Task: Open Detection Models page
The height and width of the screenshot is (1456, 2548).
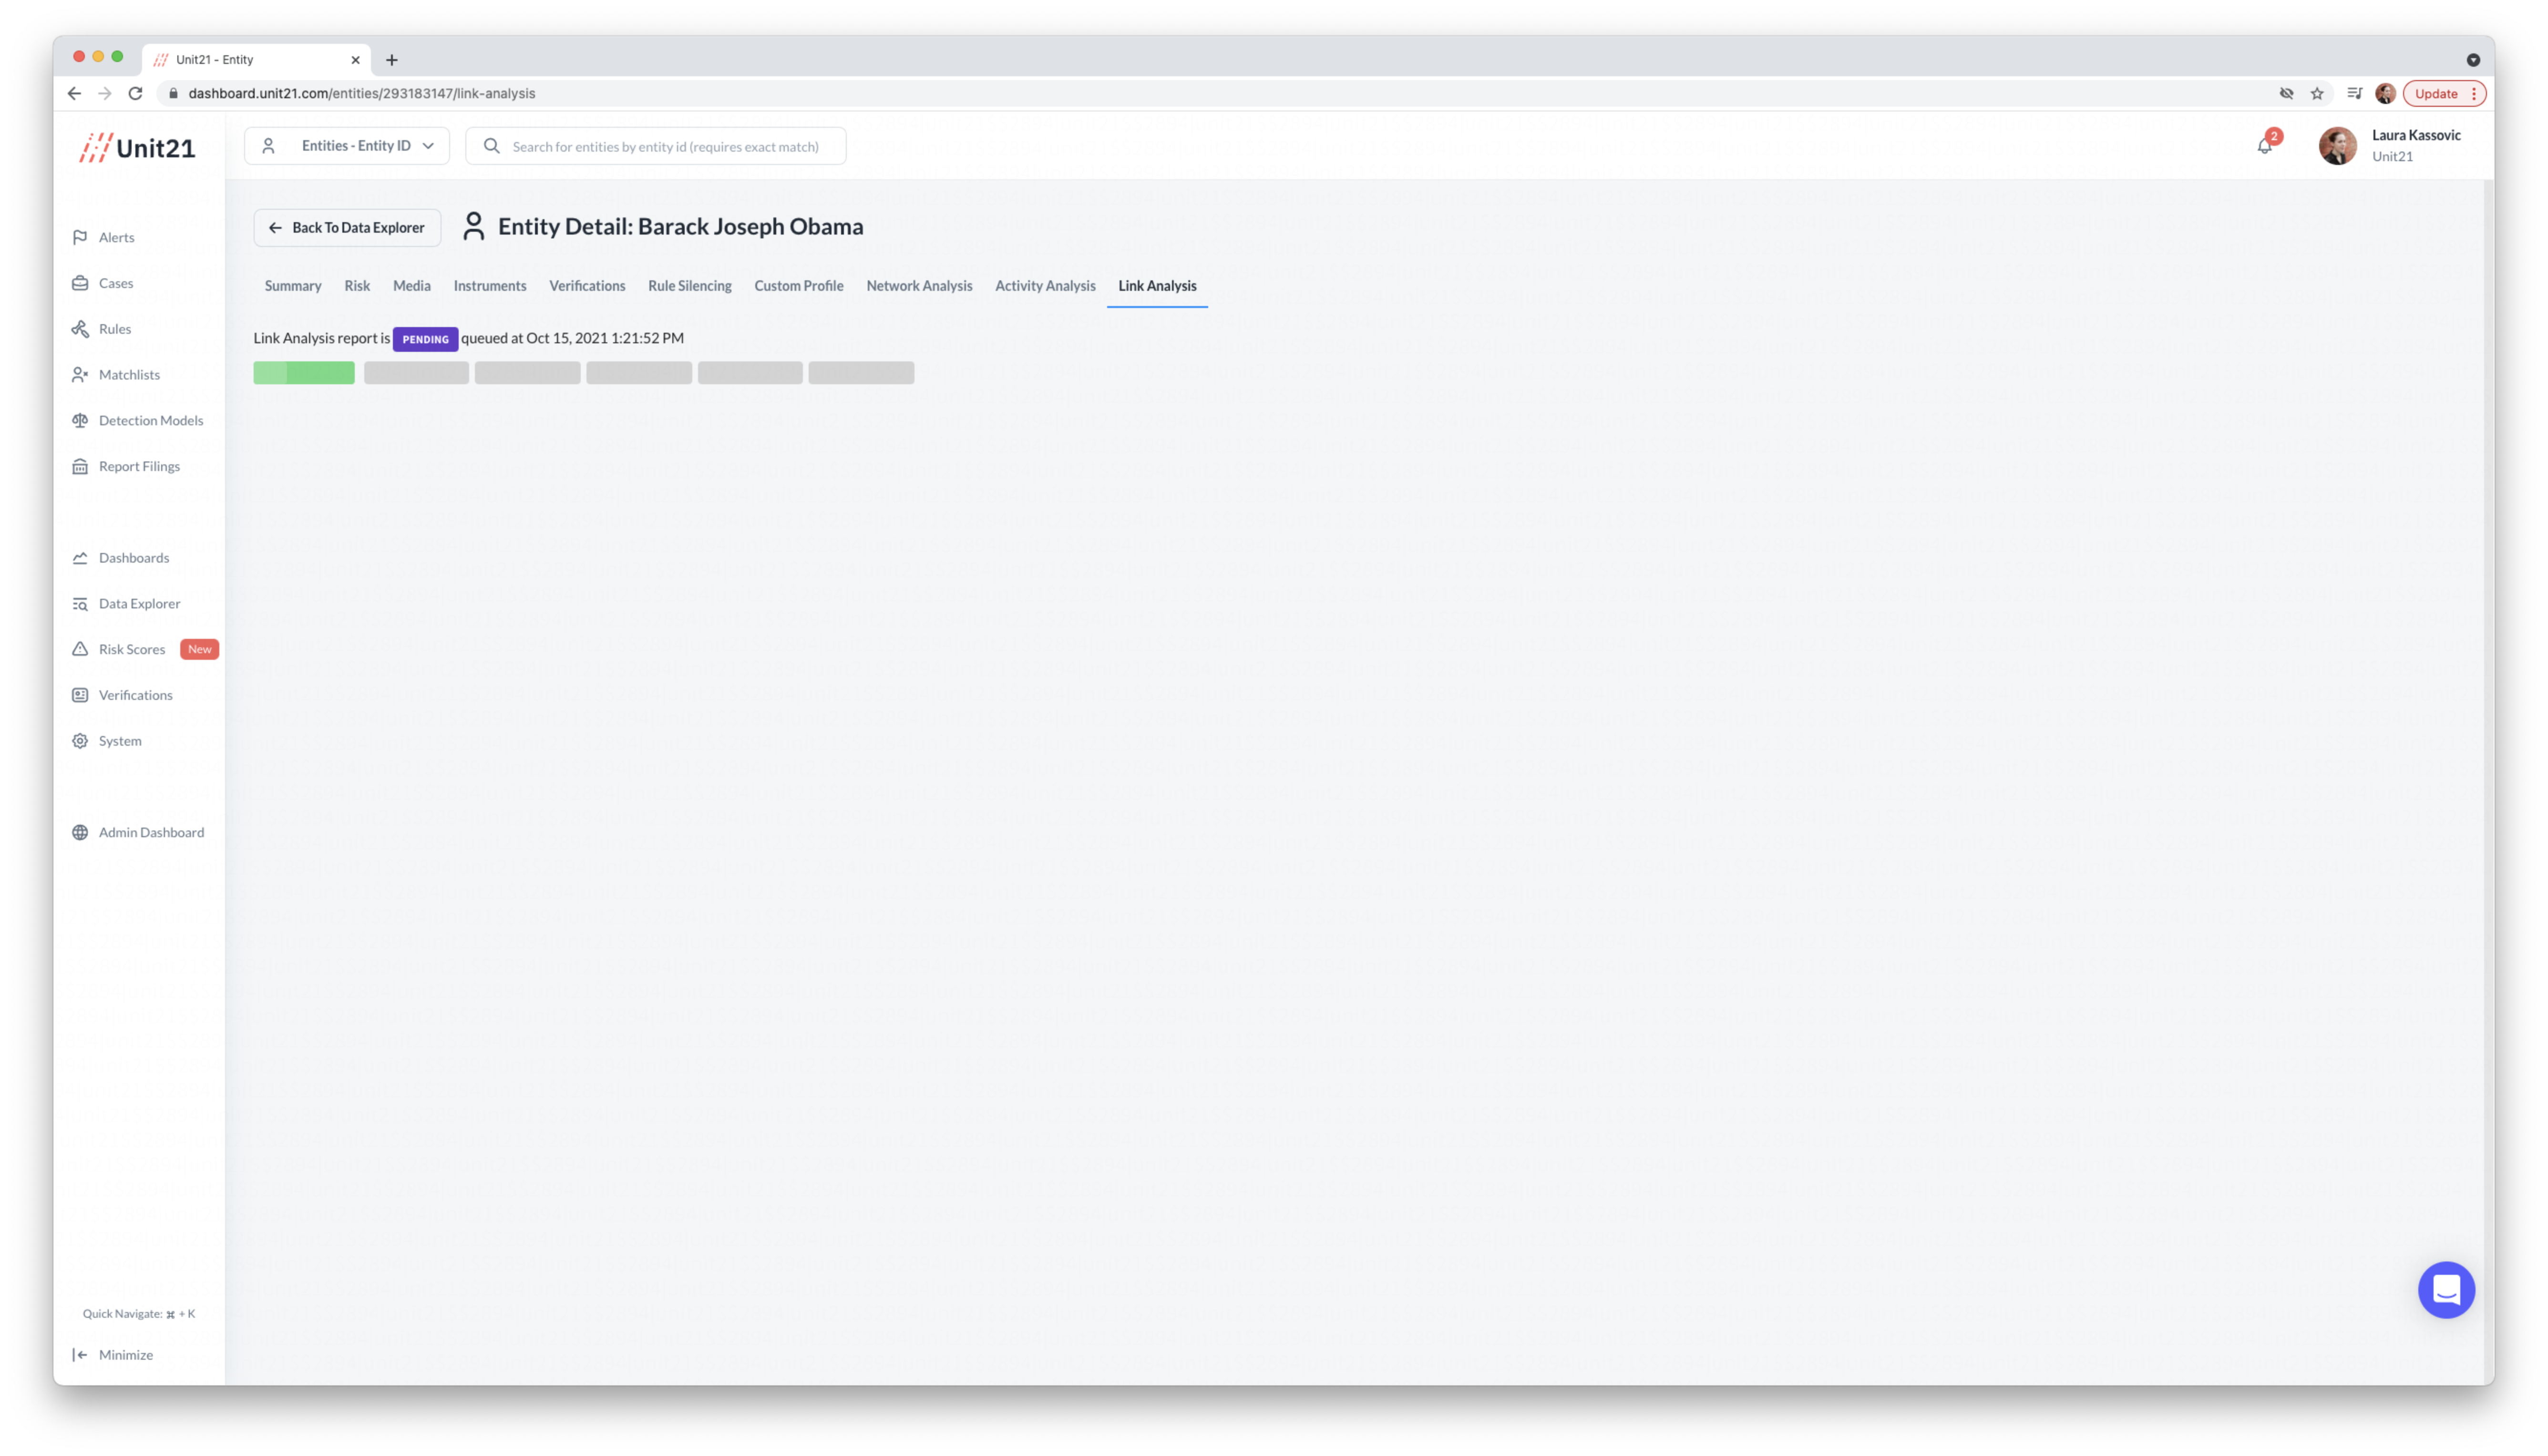Action: coord(150,420)
